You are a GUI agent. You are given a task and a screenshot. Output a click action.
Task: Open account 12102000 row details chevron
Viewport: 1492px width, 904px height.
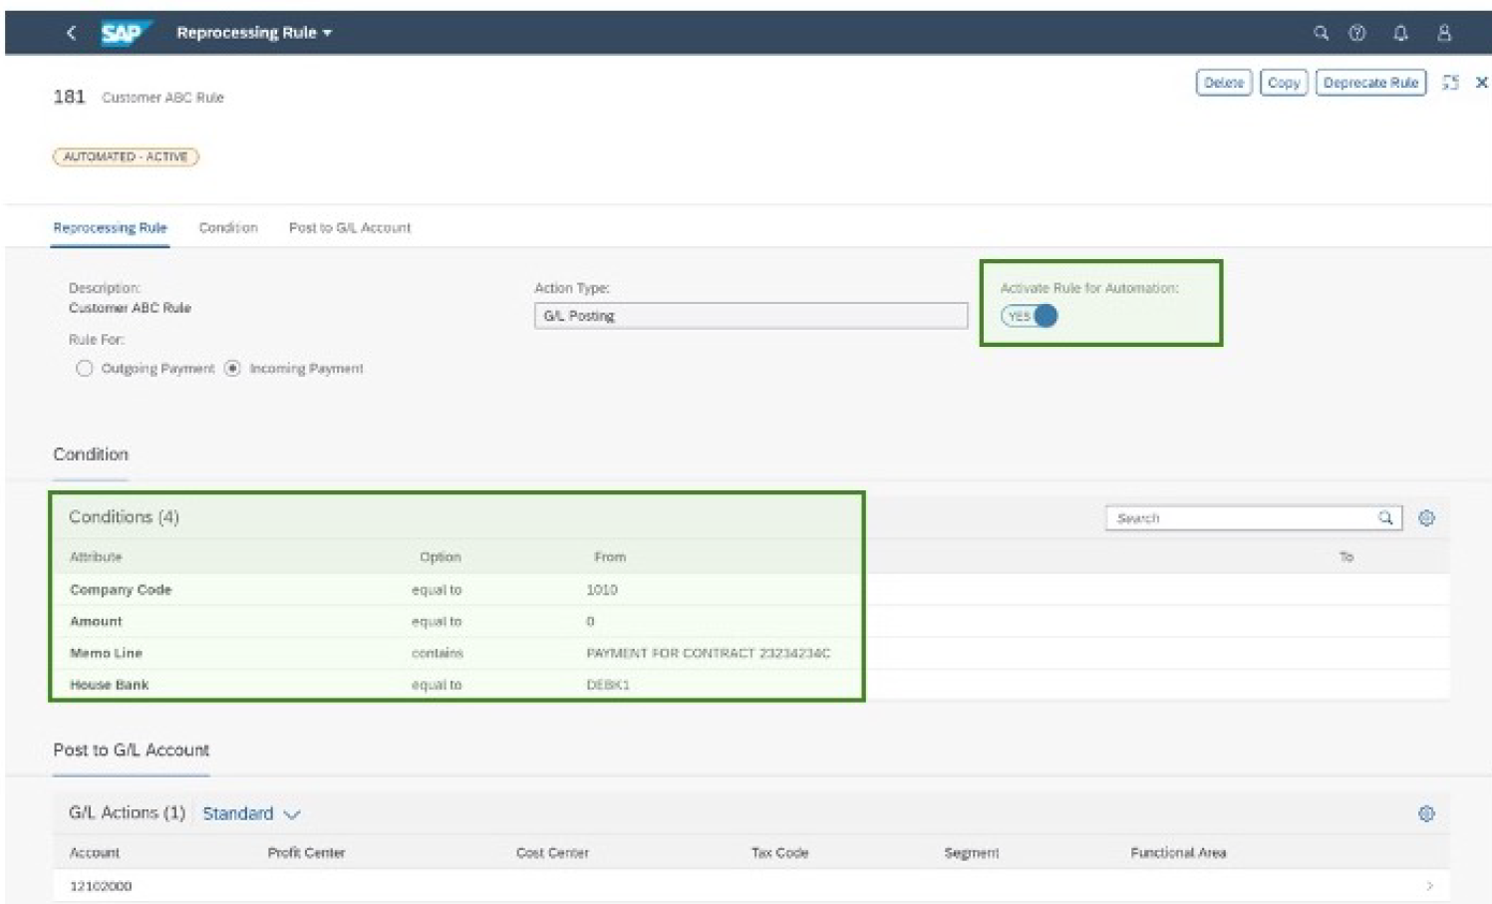[1429, 885]
